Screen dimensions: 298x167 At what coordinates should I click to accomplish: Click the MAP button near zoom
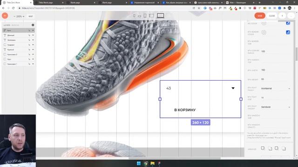point(31,17)
